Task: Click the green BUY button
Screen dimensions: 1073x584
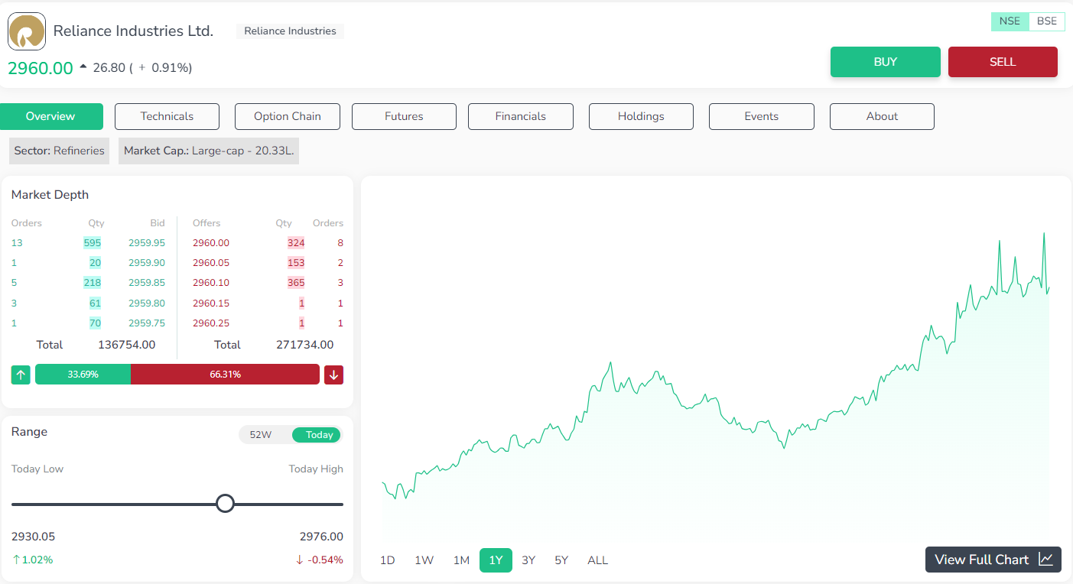Action: pyautogui.click(x=886, y=62)
